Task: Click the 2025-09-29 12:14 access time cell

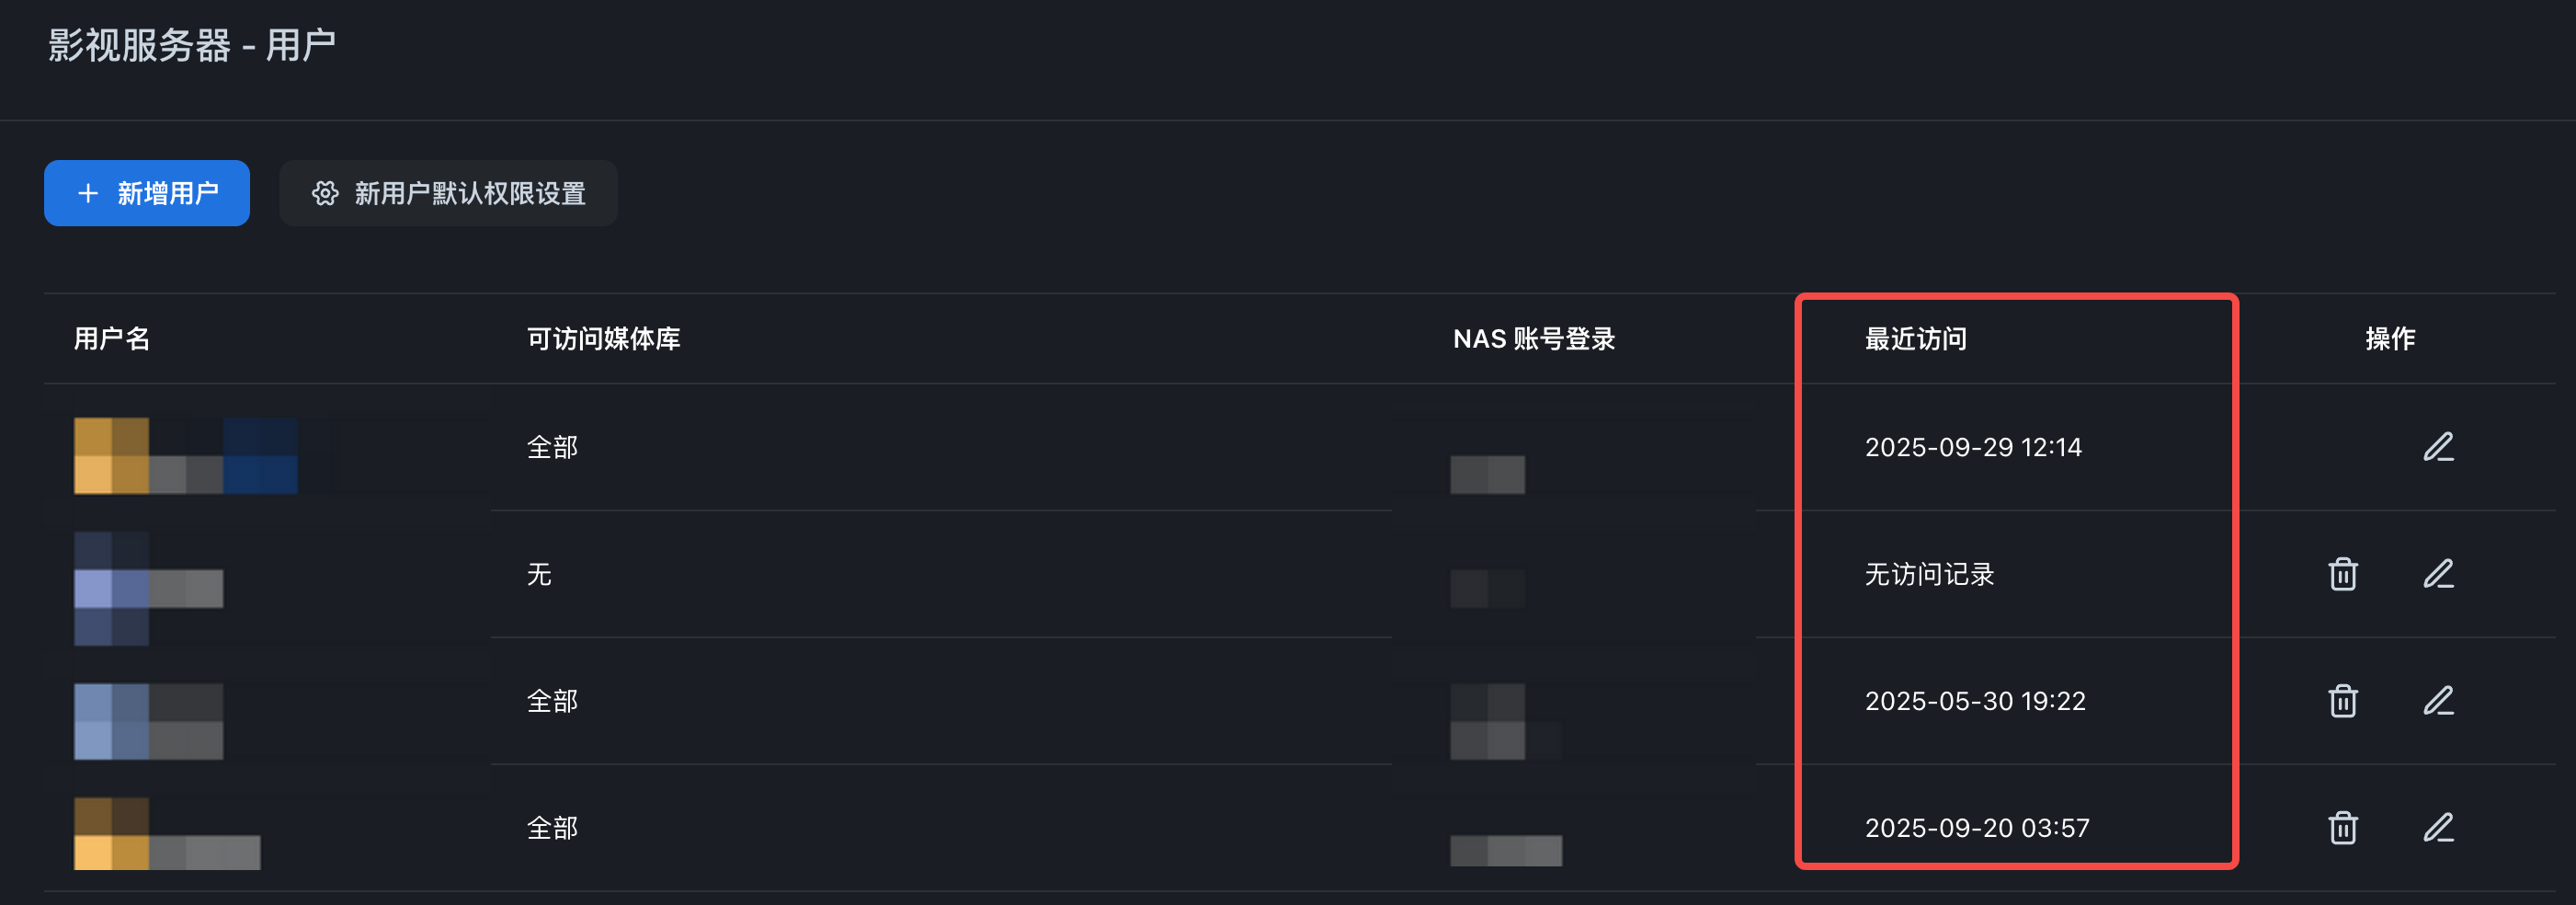Action: 1973,447
